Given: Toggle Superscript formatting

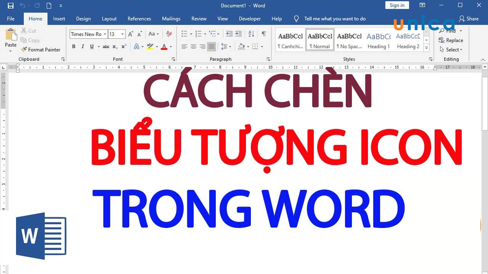Looking at the screenshot, I should click(x=124, y=47).
